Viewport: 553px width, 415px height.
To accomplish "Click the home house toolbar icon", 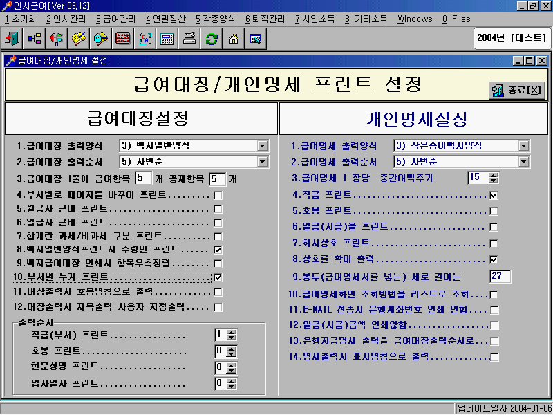I will click(233, 38).
